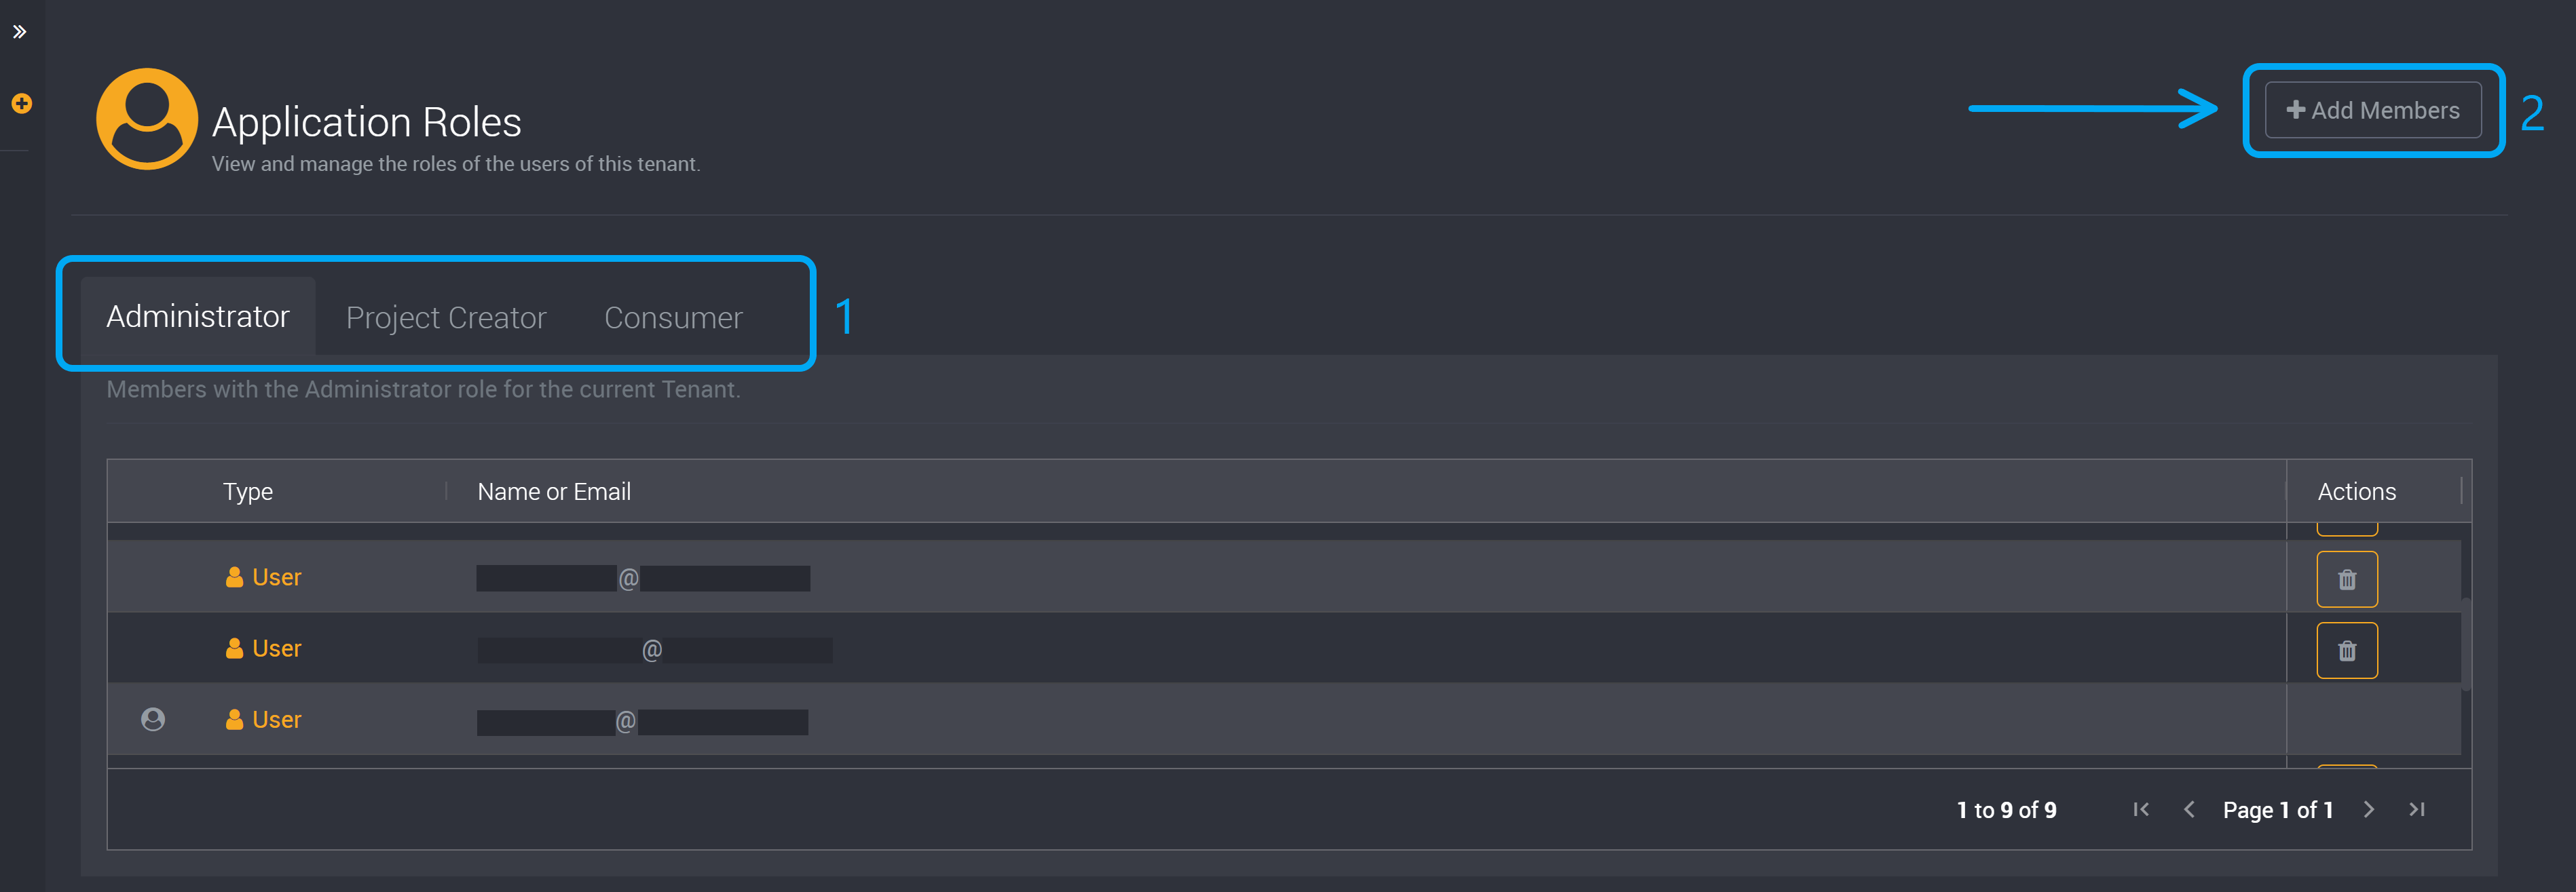Click the Name or Email column header
Viewport: 2576px width, 892px height.
pos(554,490)
